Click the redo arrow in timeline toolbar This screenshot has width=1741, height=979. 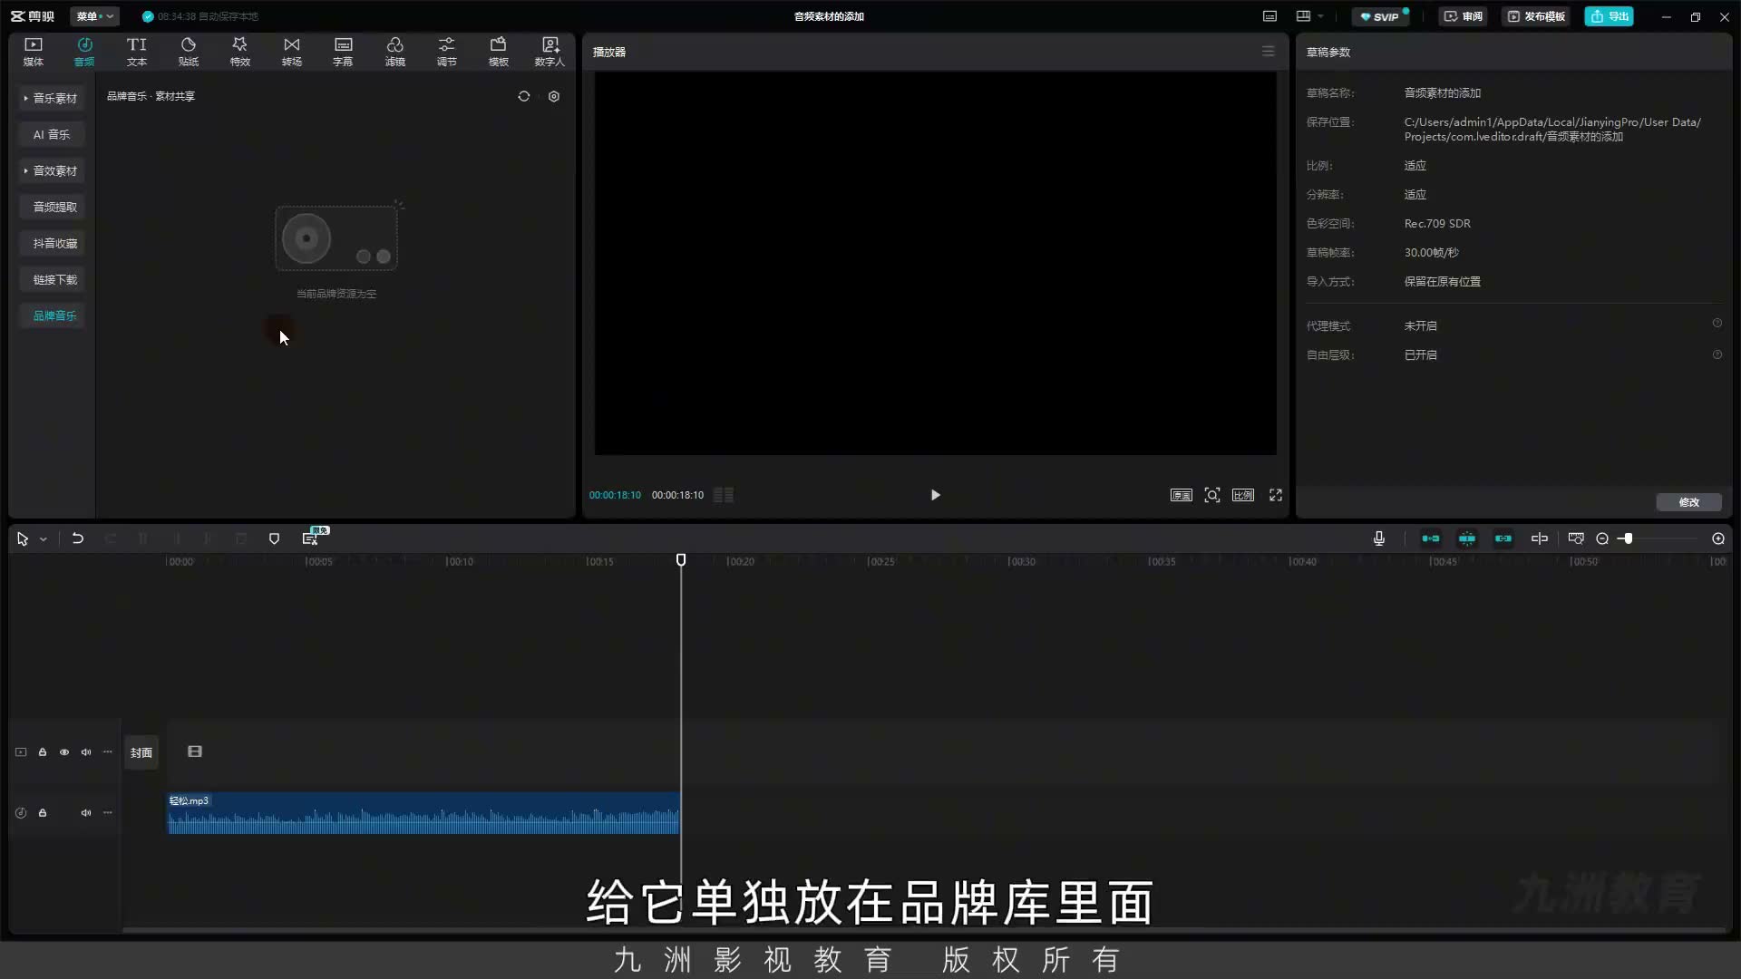[111, 538]
